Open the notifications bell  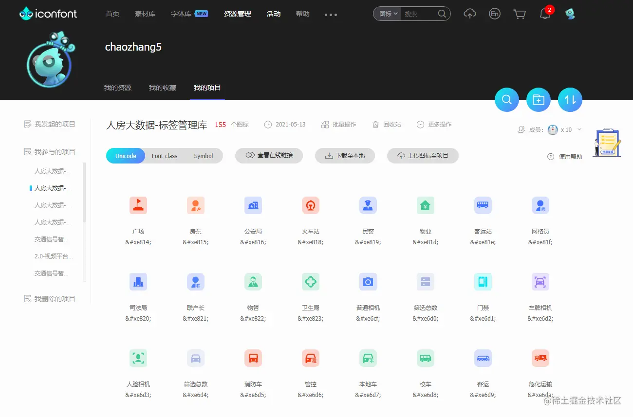545,14
